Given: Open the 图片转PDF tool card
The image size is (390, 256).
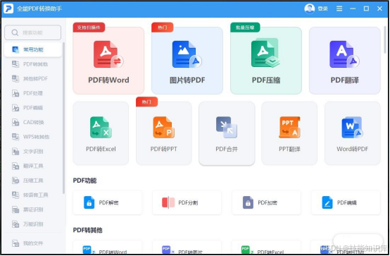Looking at the screenshot, I should pos(187,61).
